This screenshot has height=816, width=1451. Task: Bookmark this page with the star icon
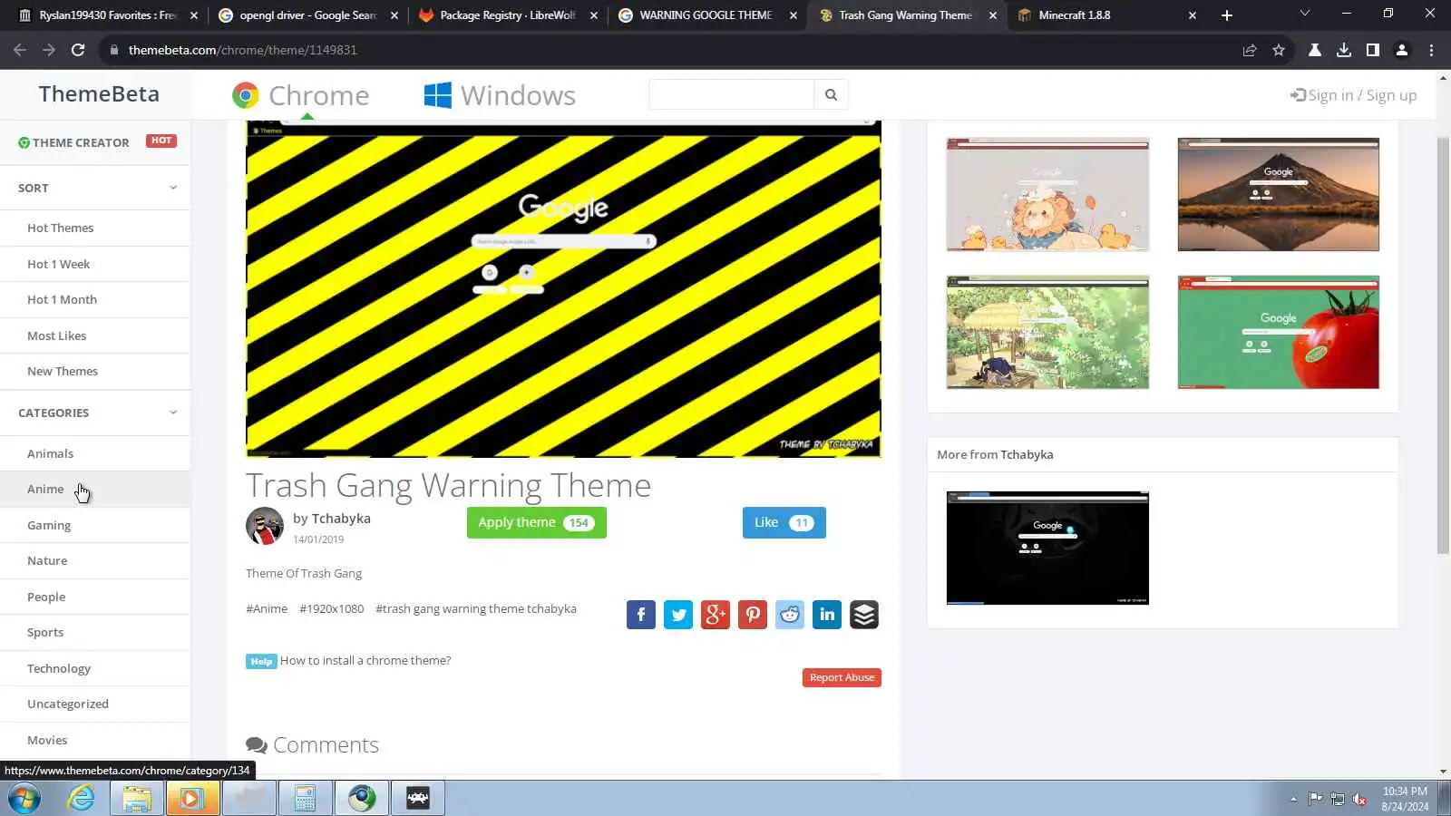[1279, 50]
